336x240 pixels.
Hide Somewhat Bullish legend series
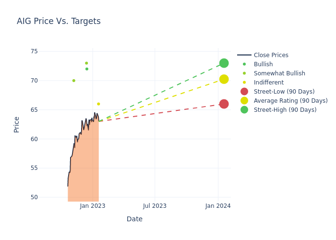pos(279,73)
